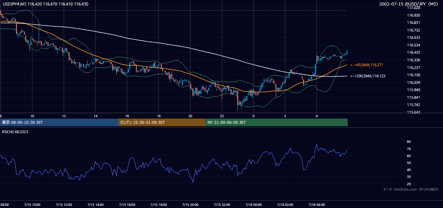Viewport: 443px width, 208px height.
Task: Click the 116.732 price axis value
Action: (414, 30)
